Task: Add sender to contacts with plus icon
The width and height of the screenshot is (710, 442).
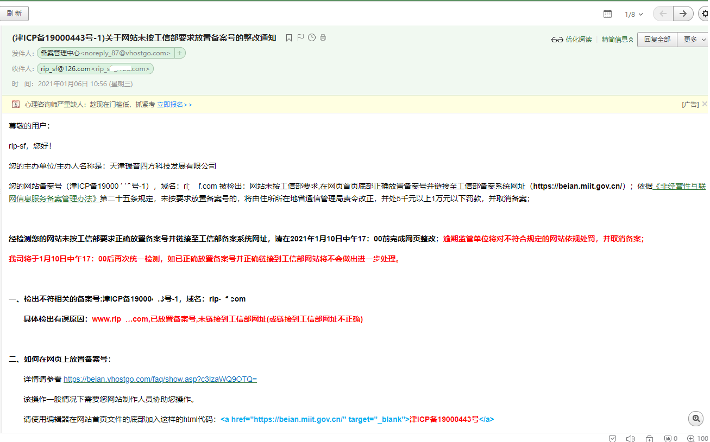Action: point(180,53)
